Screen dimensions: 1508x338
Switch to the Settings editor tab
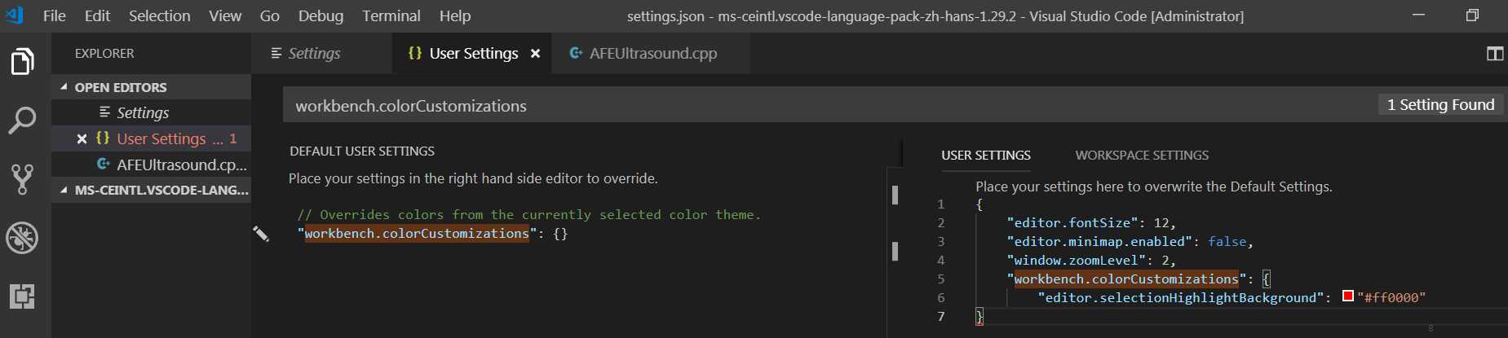click(314, 54)
